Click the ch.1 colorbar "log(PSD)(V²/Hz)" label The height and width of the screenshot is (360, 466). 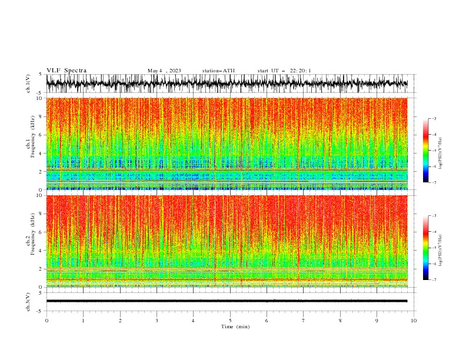[x=440, y=154]
